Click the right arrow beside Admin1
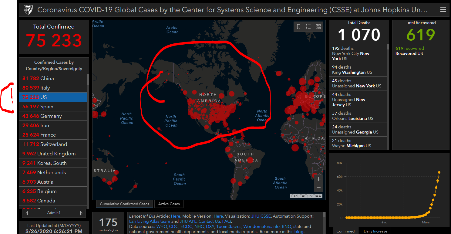The image size is (451, 234). pos(81,213)
